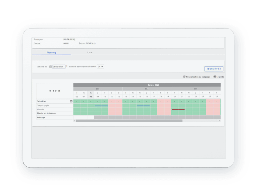Screen dimensions: 257x194
Task: Click the right arrow of the horizontal scrollbar
Action: (219, 121)
